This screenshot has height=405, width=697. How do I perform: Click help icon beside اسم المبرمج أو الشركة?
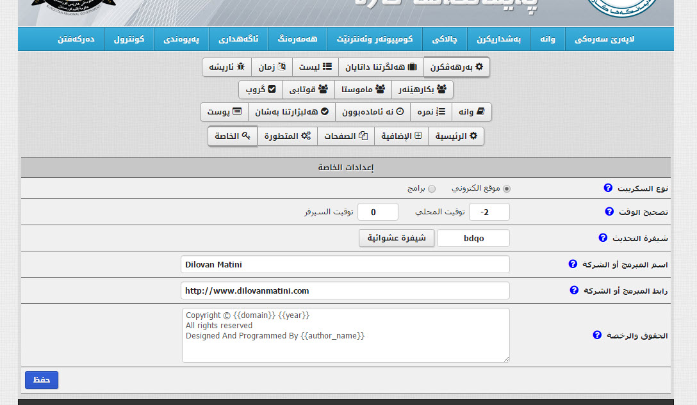click(573, 264)
